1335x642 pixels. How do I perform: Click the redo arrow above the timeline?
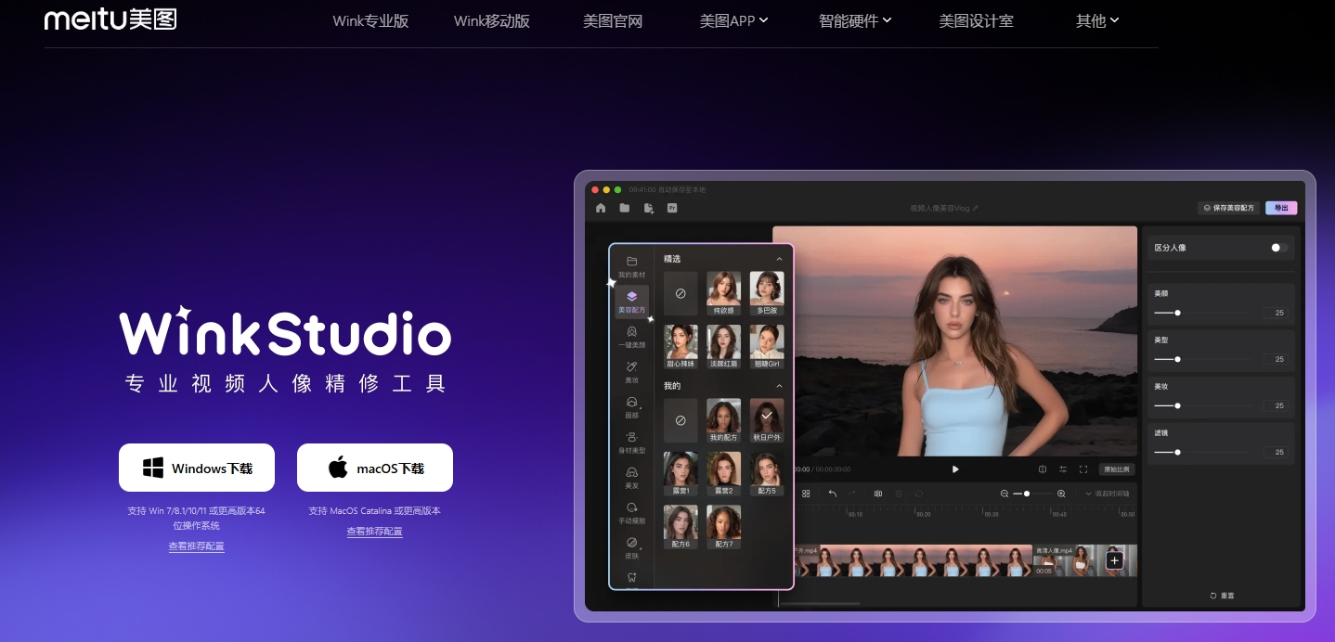point(852,494)
